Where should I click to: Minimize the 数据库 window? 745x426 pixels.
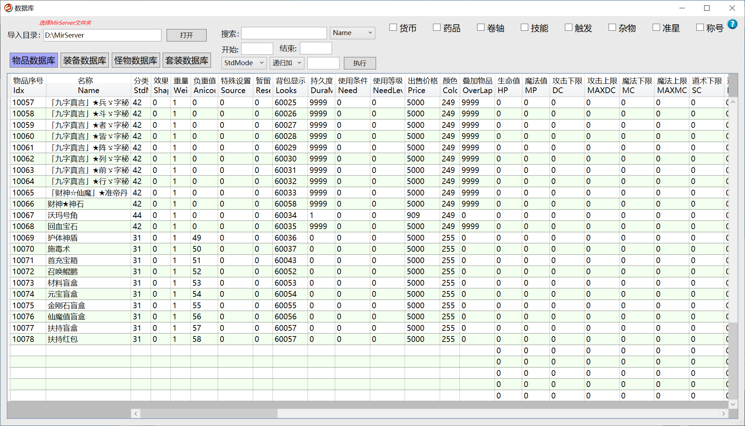coord(682,8)
